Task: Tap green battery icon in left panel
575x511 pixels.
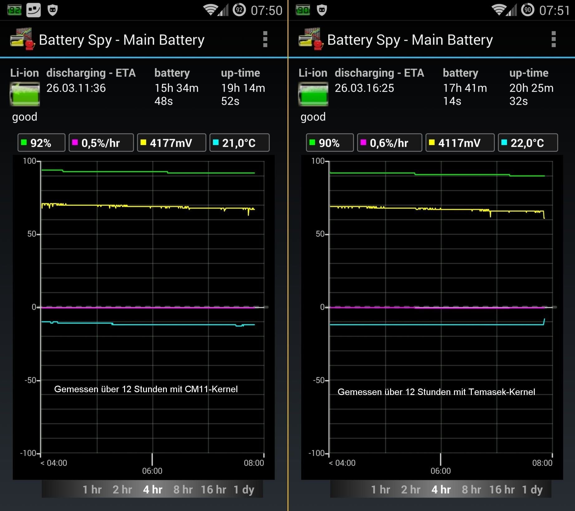Action: (25, 94)
